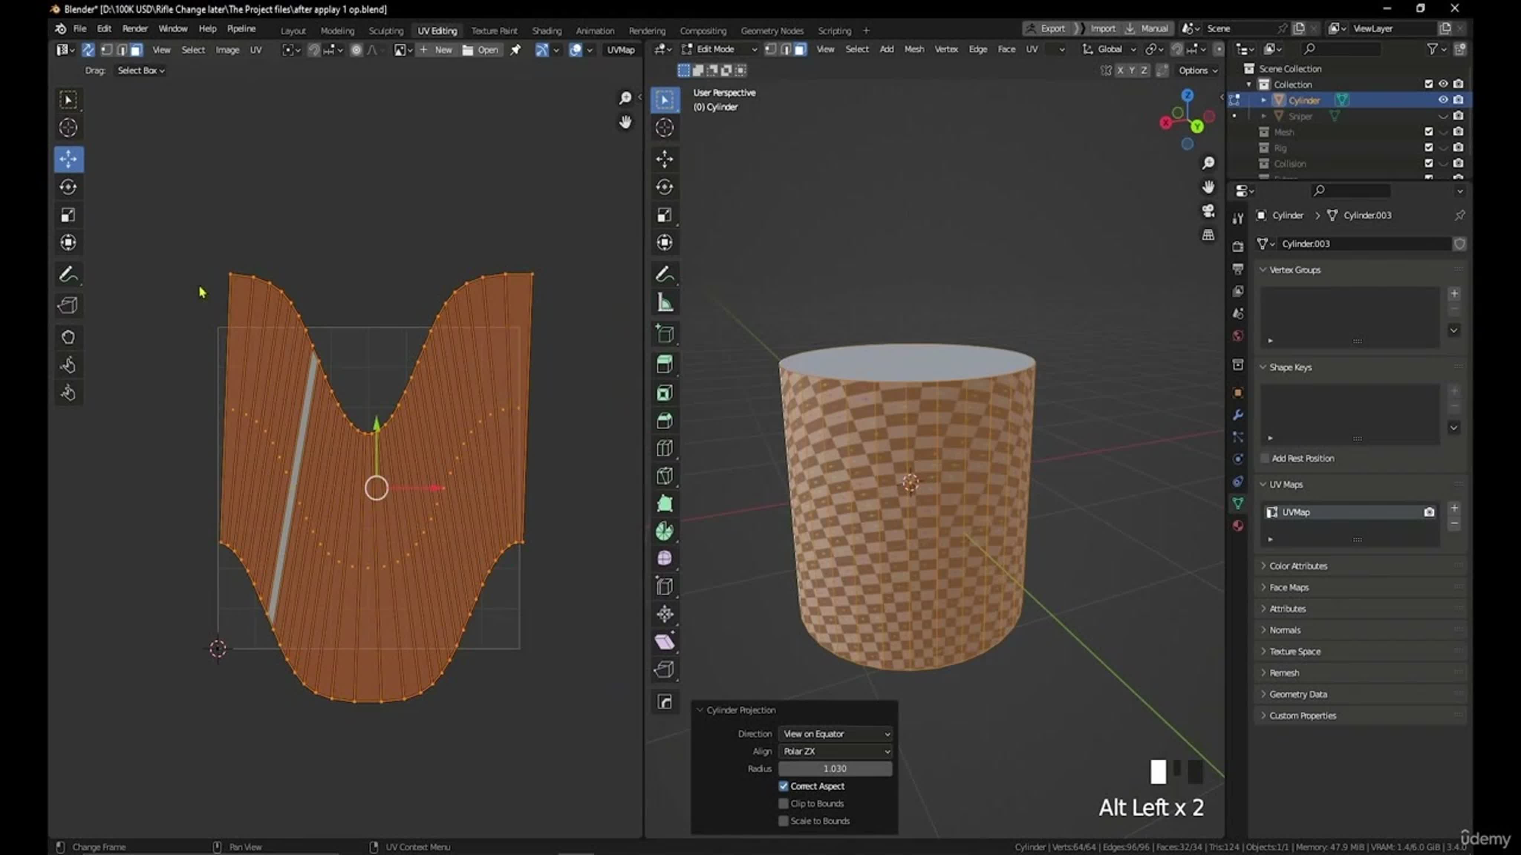
Task: Disable the Correct Aspect checkbox
Action: [x=784, y=787]
